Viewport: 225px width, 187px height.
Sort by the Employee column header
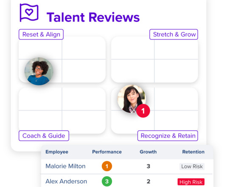tap(57, 152)
